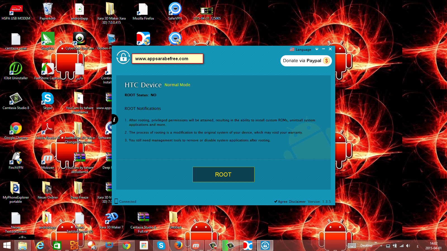
Task: Click the info 'i' tab on window edge
Action: pyautogui.click(x=114, y=120)
